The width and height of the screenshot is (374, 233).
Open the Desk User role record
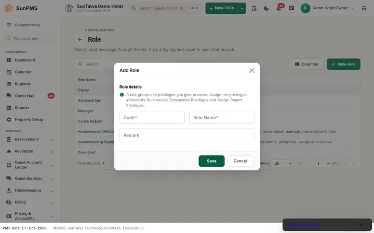87,152
